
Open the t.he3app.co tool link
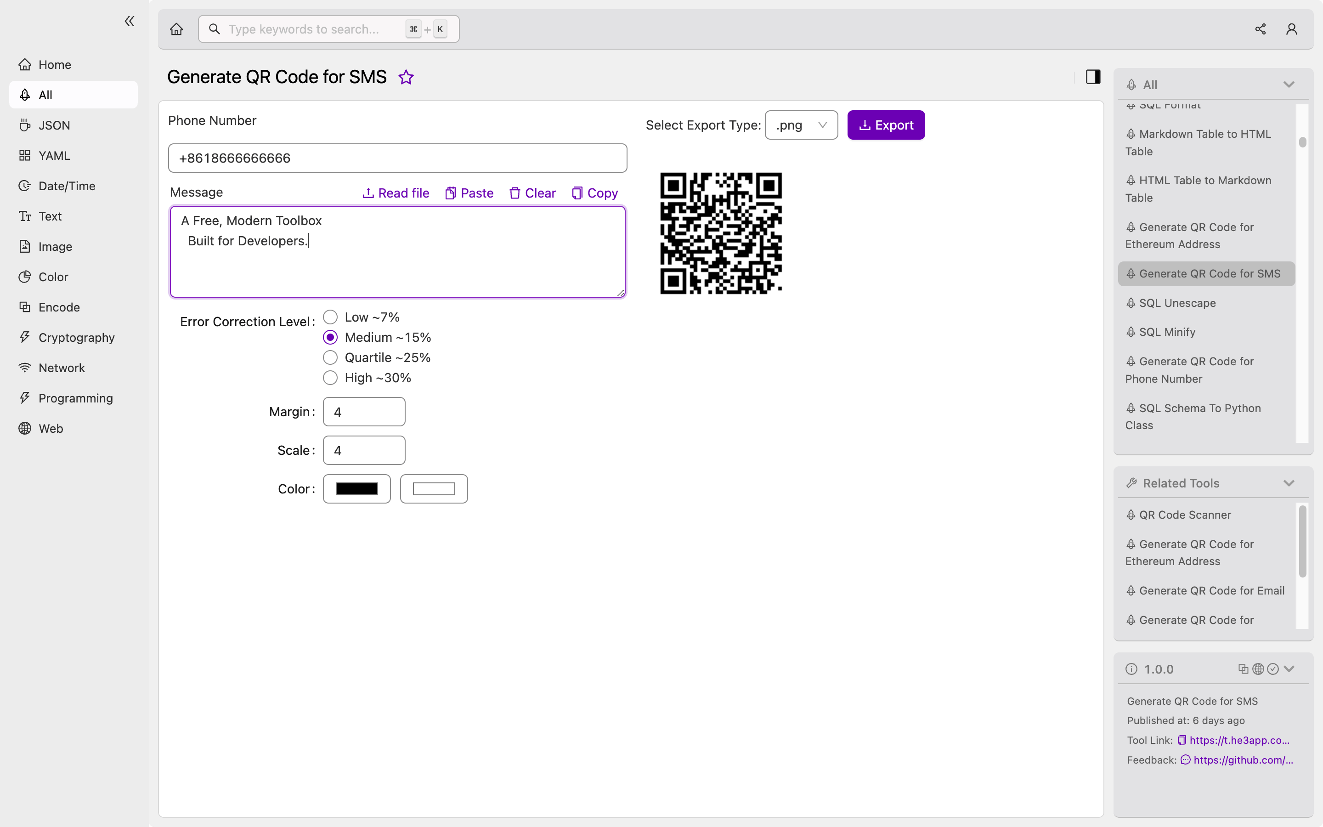click(x=1239, y=740)
